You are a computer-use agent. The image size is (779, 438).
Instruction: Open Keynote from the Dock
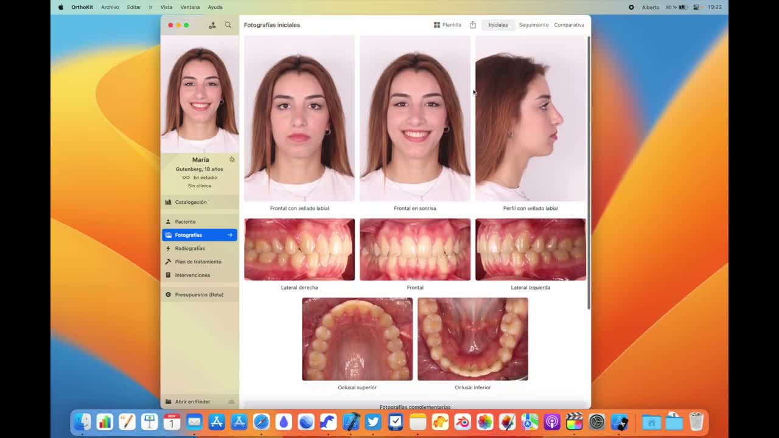150,422
